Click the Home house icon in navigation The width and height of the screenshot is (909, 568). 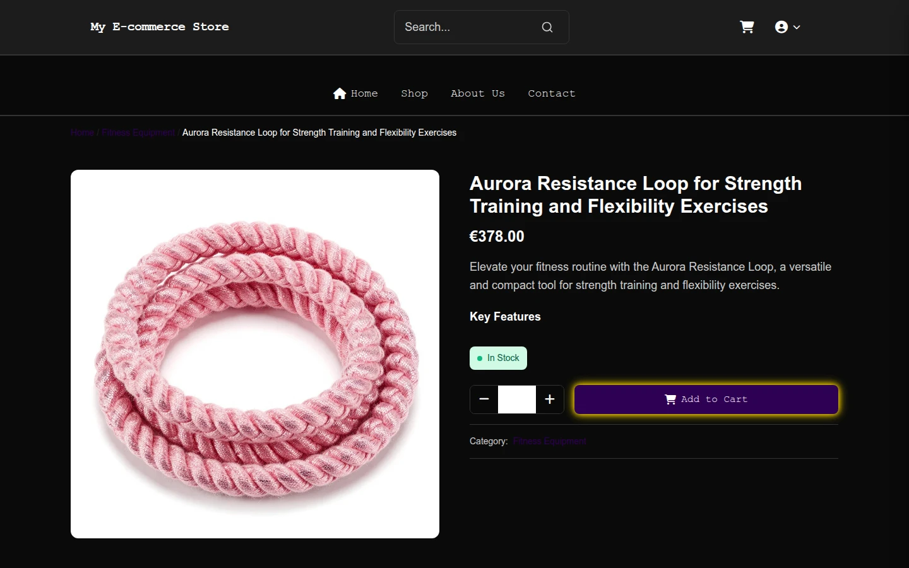point(340,93)
